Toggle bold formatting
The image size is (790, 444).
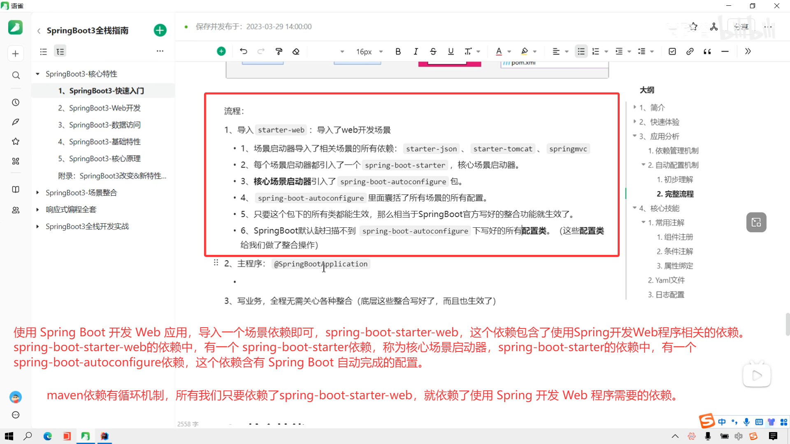398,51
